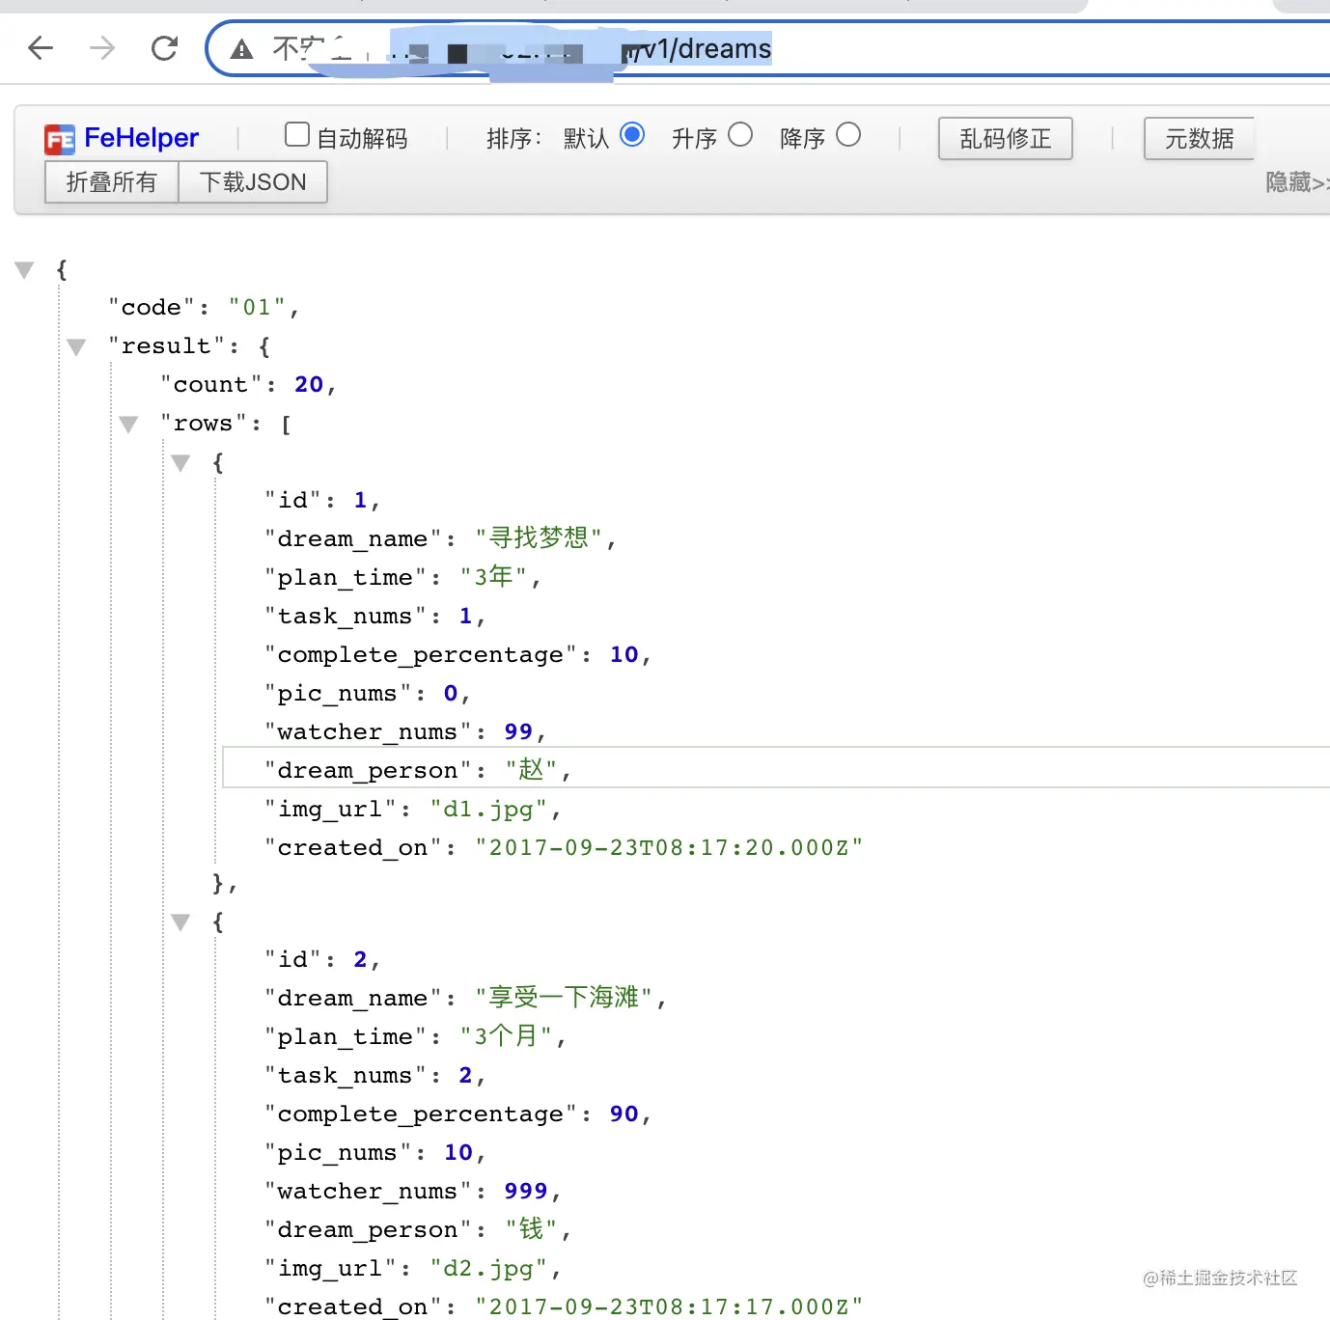The image size is (1330, 1320).
Task: Click the watcher_nums value 99
Action: [x=518, y=732]
